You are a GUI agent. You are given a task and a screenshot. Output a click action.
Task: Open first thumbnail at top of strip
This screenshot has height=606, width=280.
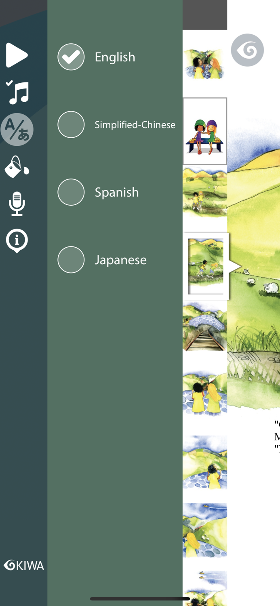click(x=205, y=63)
